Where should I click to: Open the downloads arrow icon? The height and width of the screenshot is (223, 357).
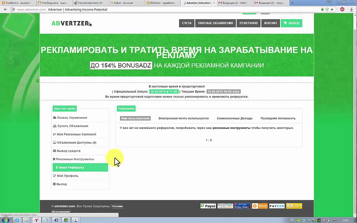pos(351,9)
